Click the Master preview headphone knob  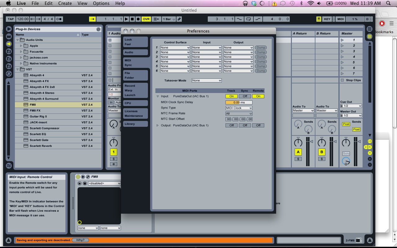pyautogui.click(x=346, y=161)
